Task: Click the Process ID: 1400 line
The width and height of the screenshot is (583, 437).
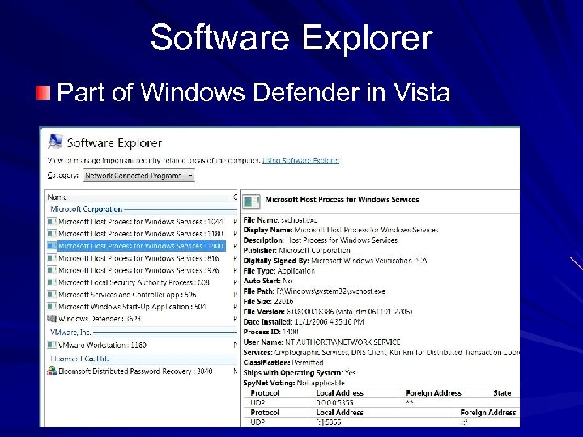Action: (x=271, y=332)
